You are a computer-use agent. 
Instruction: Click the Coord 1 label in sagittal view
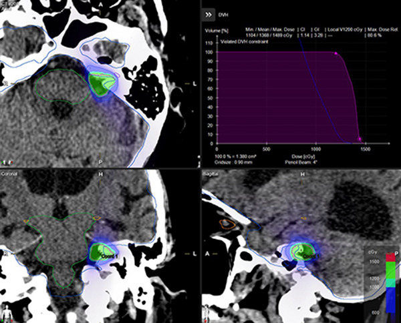311,256
